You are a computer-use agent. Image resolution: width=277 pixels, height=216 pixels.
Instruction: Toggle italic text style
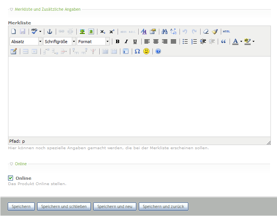(126, 42)
